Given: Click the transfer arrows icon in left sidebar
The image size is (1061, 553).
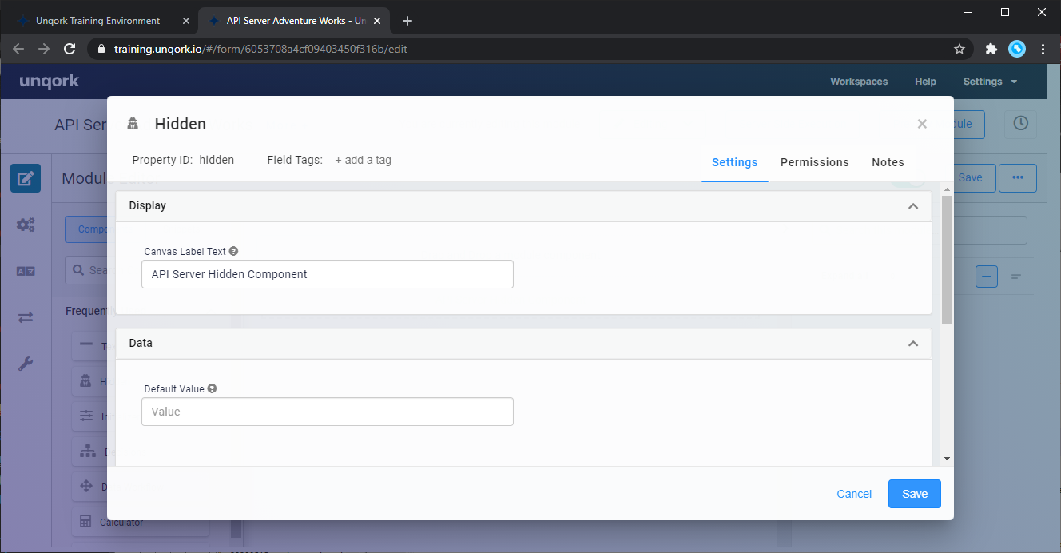Looking at the screenshot, I should [26, 318].
